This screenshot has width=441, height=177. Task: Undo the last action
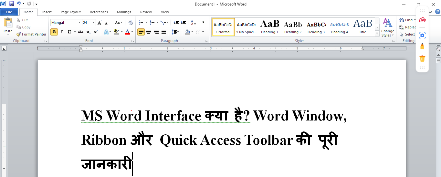(x=18, y=4)
